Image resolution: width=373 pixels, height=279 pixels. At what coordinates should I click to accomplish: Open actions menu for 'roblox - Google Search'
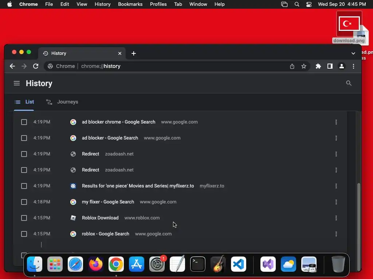(336, 234)
